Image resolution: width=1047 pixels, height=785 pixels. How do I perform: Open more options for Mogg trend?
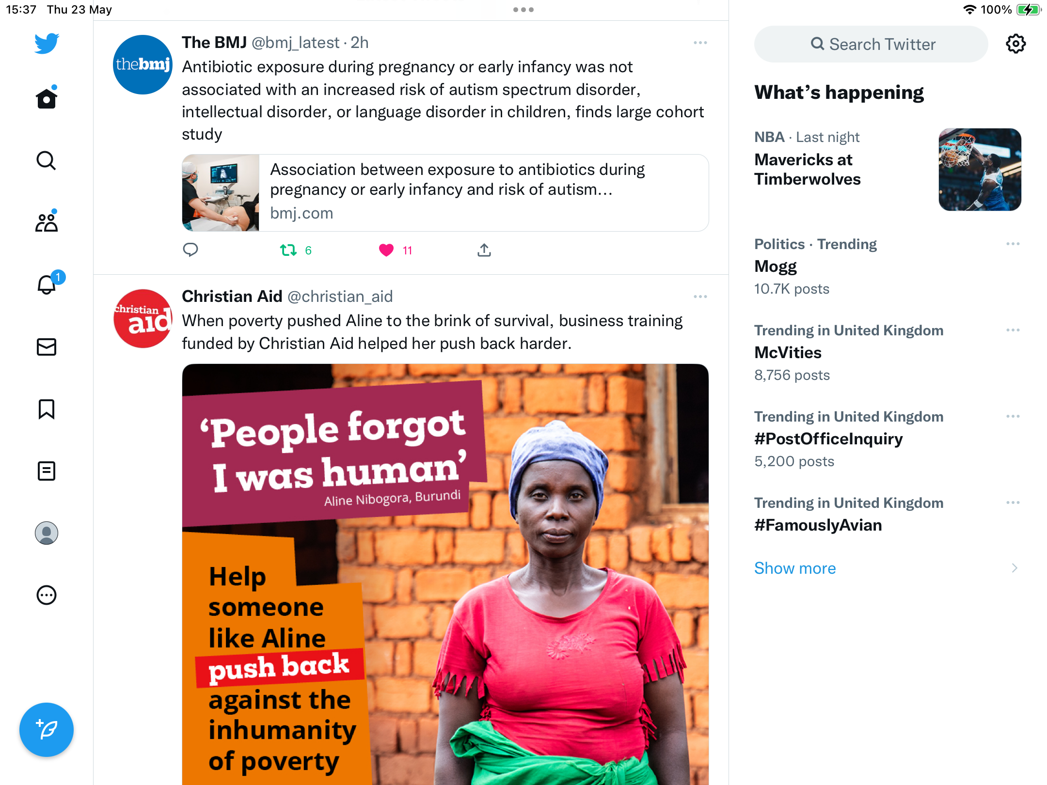tap(1013, 244)
